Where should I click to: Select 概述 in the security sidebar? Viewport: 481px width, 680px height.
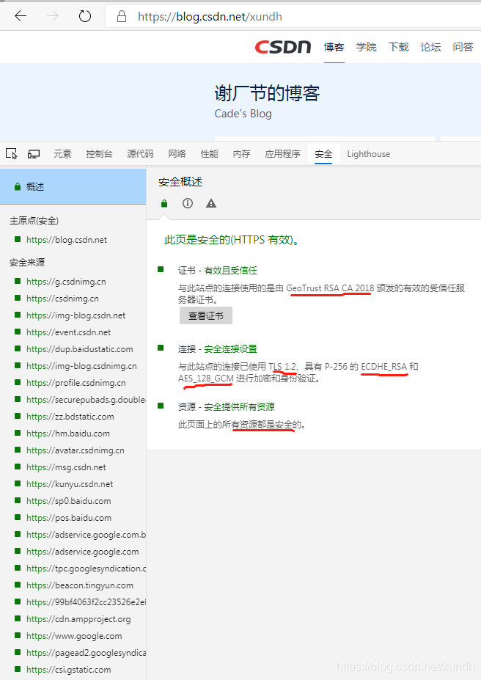[73, 186]
